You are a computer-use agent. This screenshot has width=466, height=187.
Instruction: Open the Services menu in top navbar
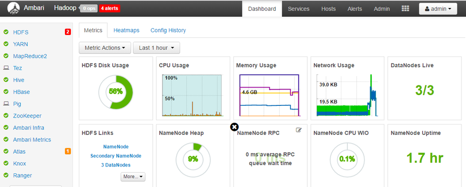coord(298,9)
